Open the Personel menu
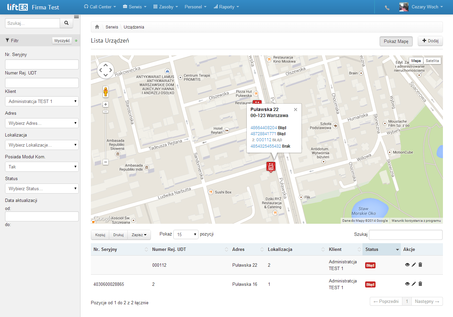This screenshot has height=317, width=453. [195, 7]
